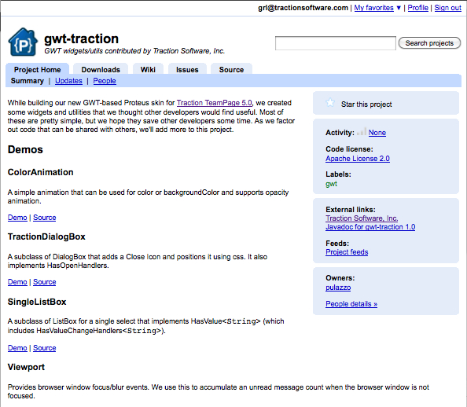Click the gwt-traction project house logo
Screen dimensions: 467x407
23,42
